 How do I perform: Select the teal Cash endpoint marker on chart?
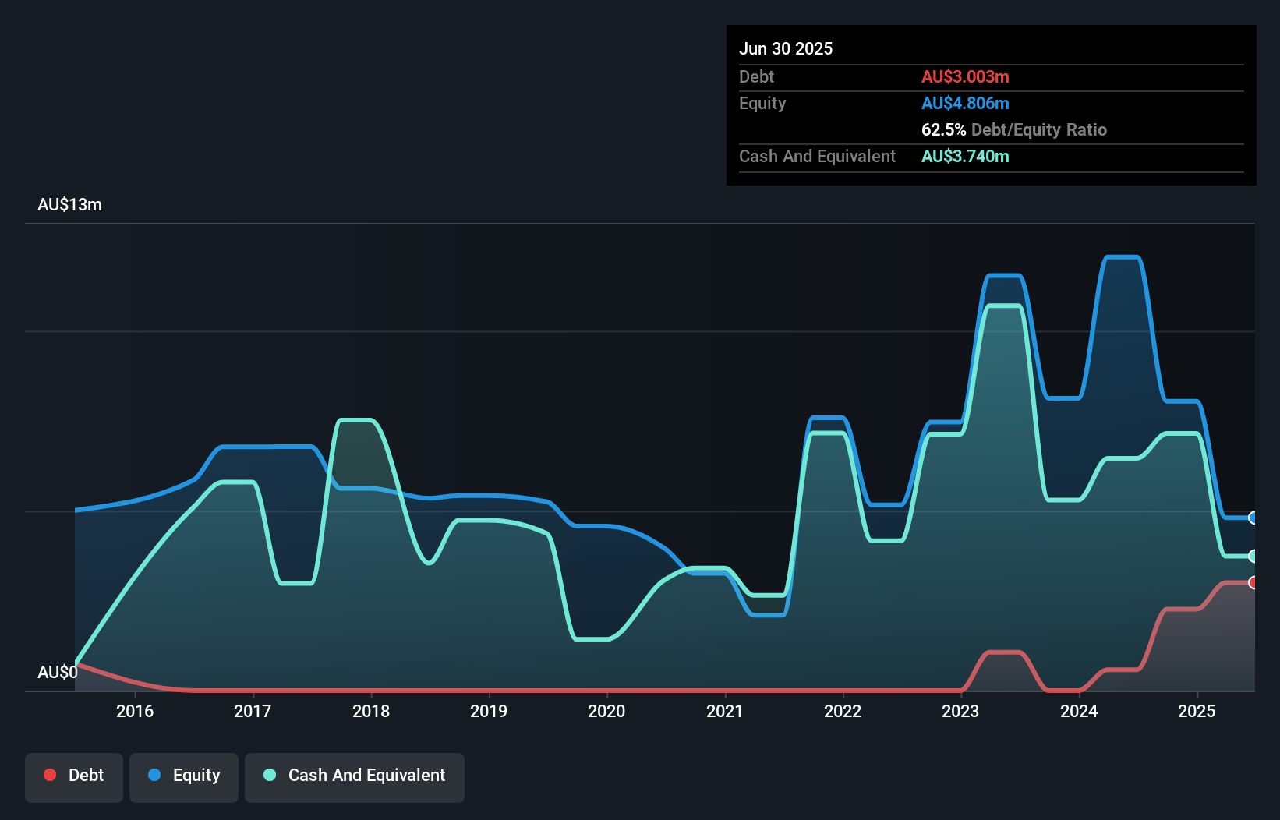point(1253,556)
